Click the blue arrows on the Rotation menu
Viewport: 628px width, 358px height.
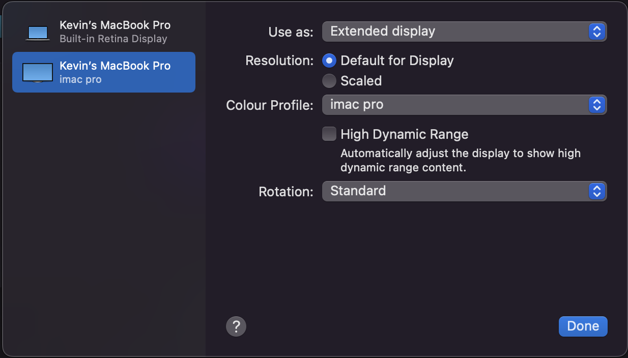point(596,191)
